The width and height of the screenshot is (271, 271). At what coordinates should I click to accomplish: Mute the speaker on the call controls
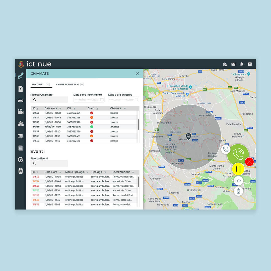pyautogui.click(x=238, y=181)
